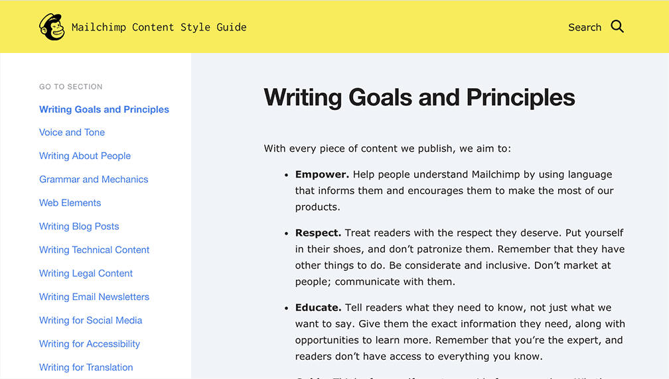Open Writing Technical Content section
The width and height of the screenshot is (669, 379).
pos(94,250)
